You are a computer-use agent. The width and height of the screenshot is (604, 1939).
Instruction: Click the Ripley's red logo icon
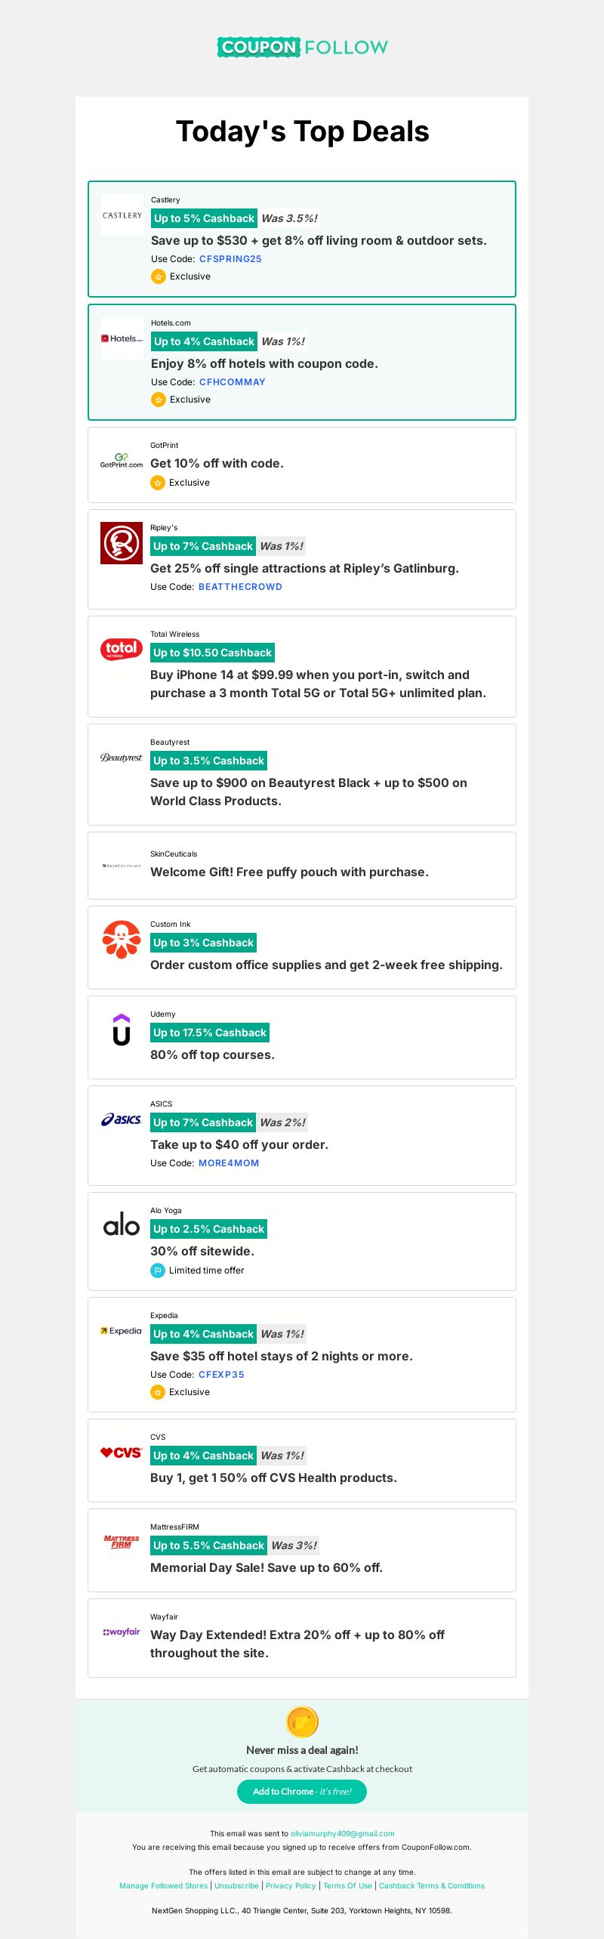point(122,543)
